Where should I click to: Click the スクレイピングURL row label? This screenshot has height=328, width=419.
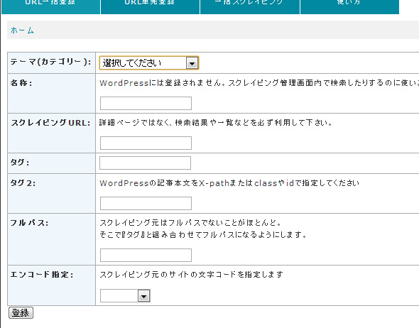tap(50, 123)
